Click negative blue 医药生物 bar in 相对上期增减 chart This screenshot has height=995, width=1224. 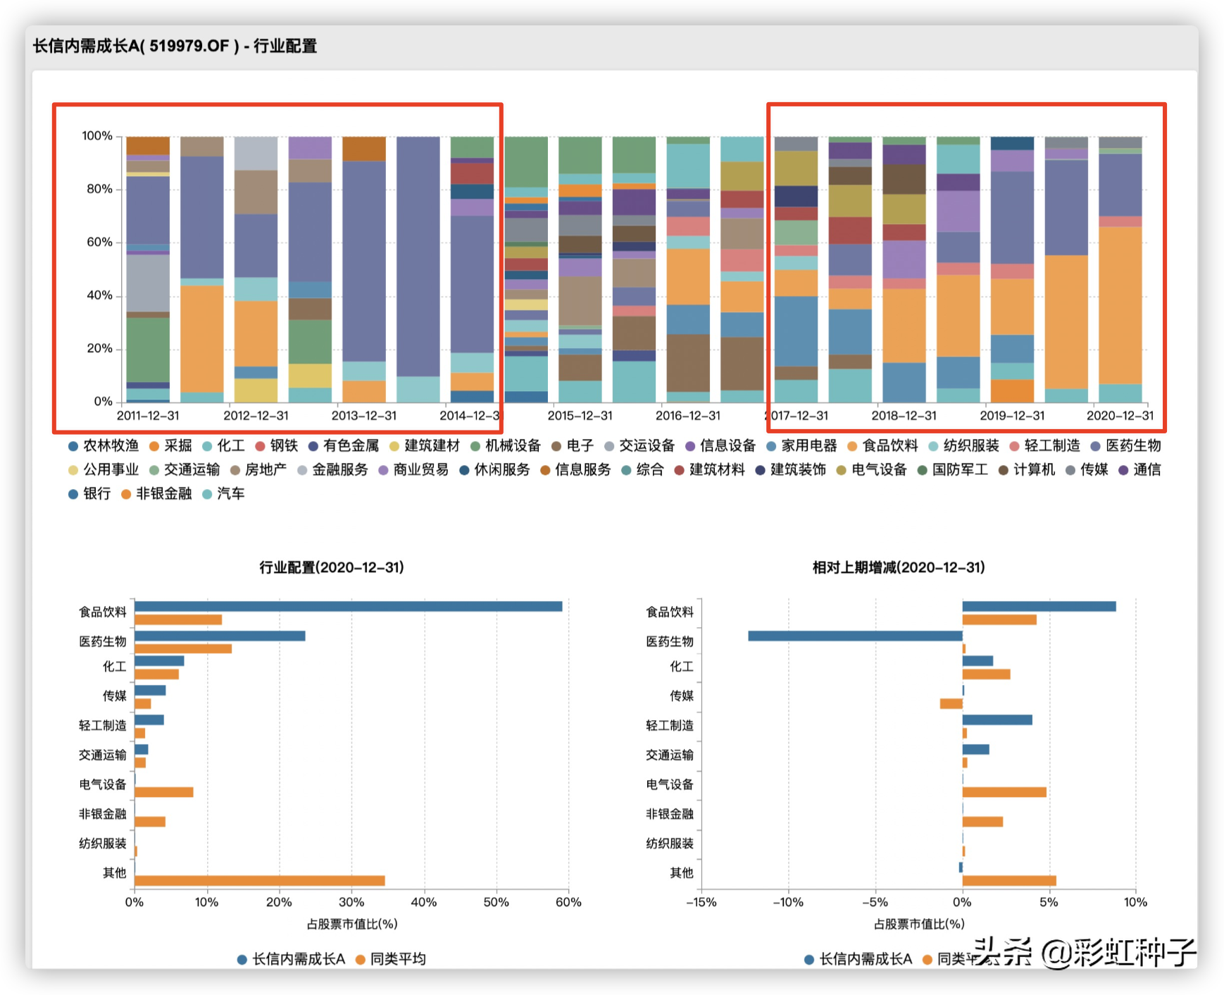point(855,636)
